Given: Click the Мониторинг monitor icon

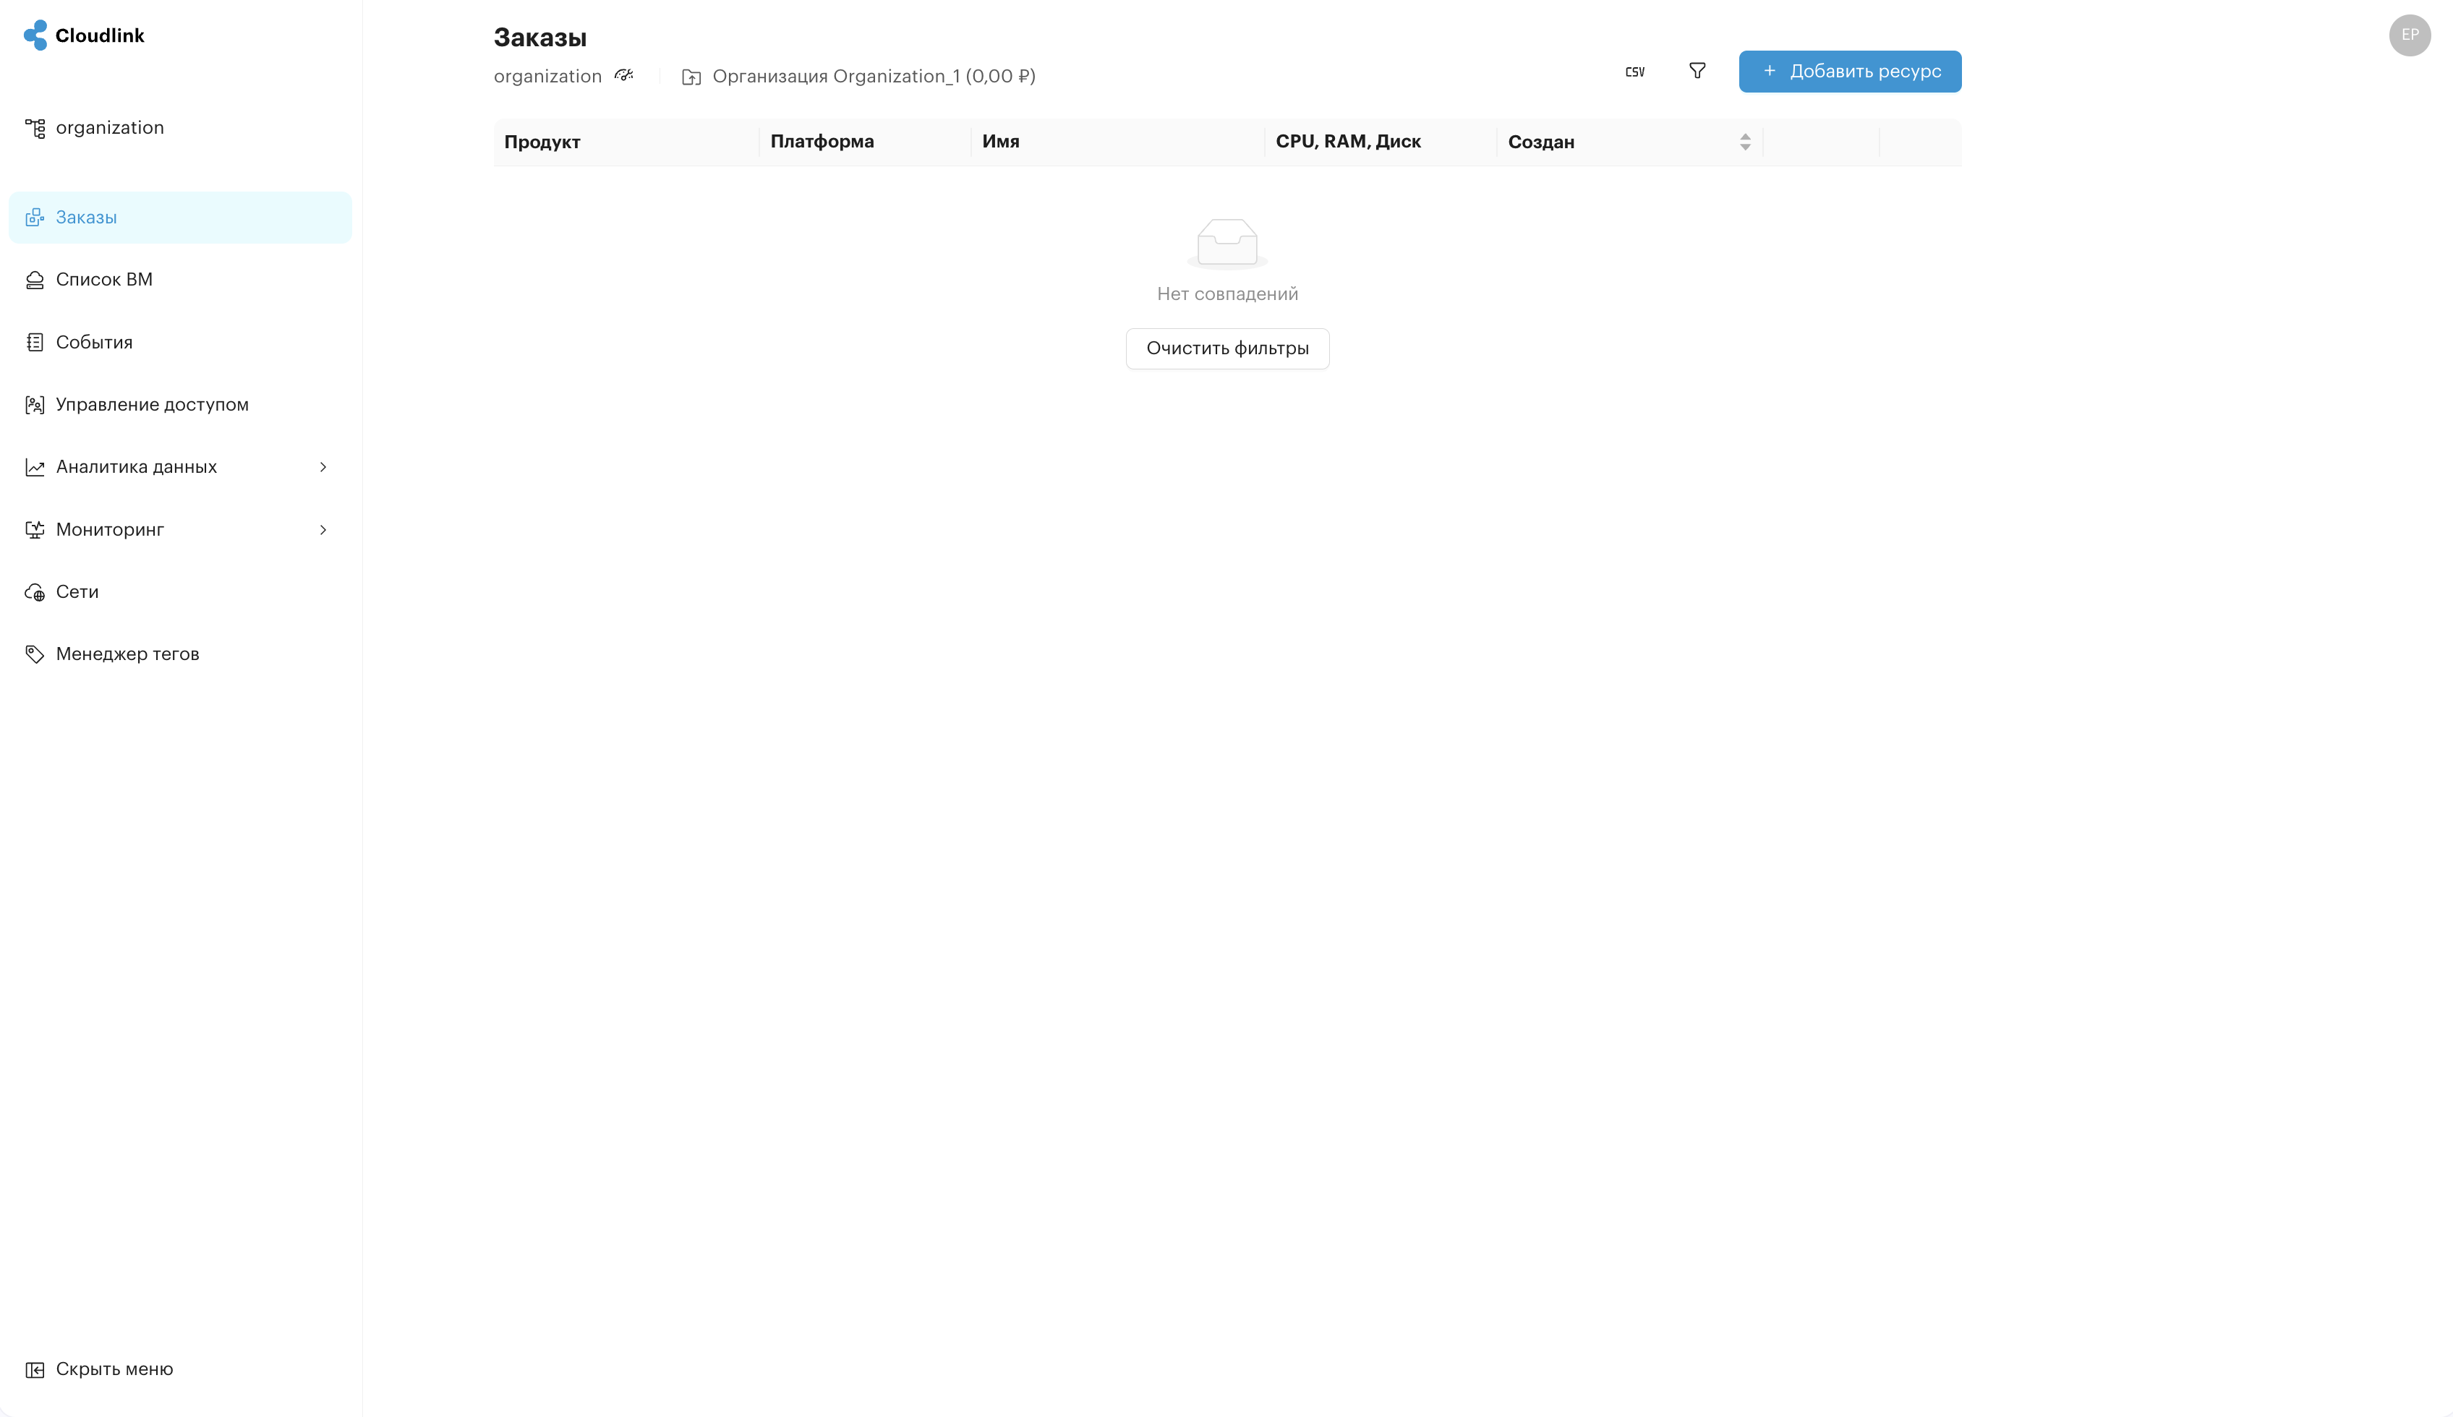Looking at the screenshot, I should tap(35, 529).
